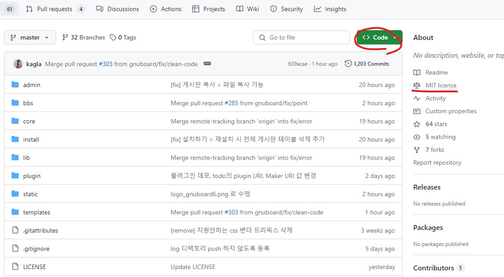The height and width of the screenshot is (277, 504).
Task: View 7 forks link
Action: pyautogui.click(x=429, y=150)
